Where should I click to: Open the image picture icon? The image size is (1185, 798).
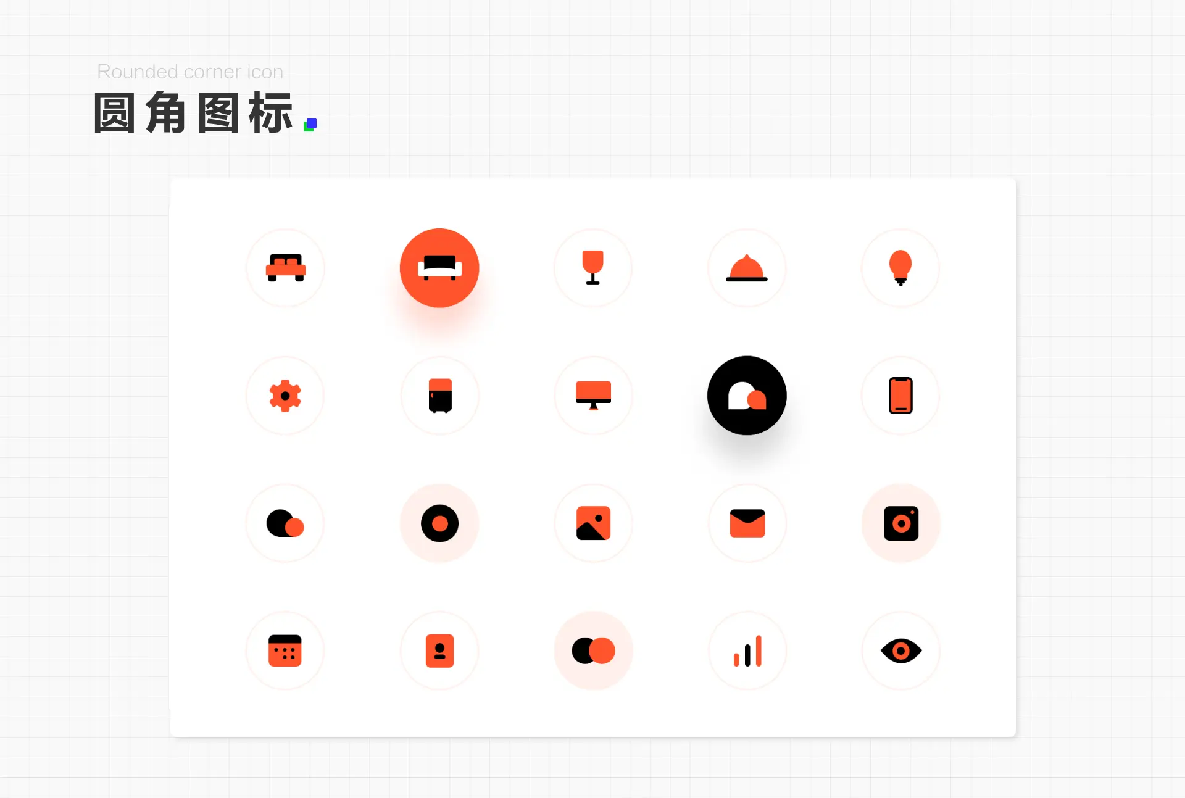pyautogui.click(x=593, y=523)
